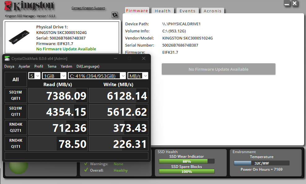Open the Dil(Language) menu
The width and height of the screenshot is (306, 184).
pos(88,66)
